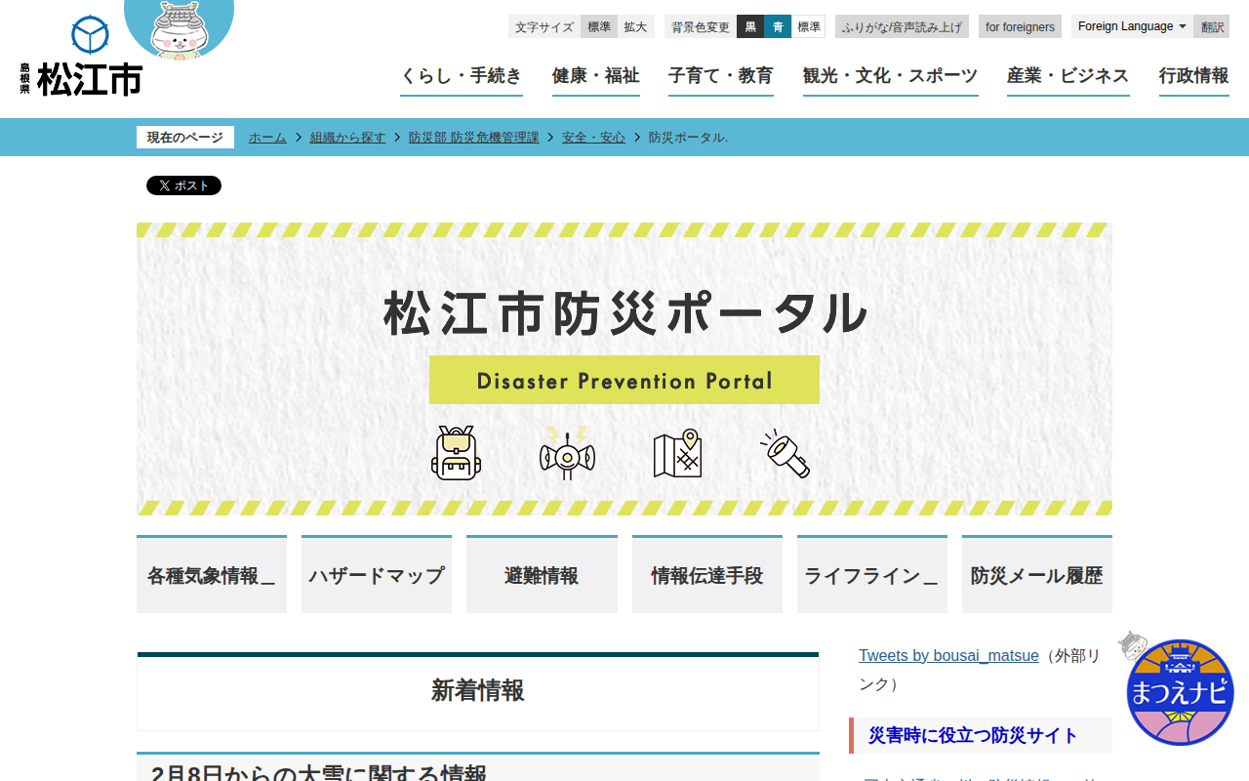Open the 松江市 city logo home link
The width and height of the screenshot is (1249, 781).
tap(82, 57)
